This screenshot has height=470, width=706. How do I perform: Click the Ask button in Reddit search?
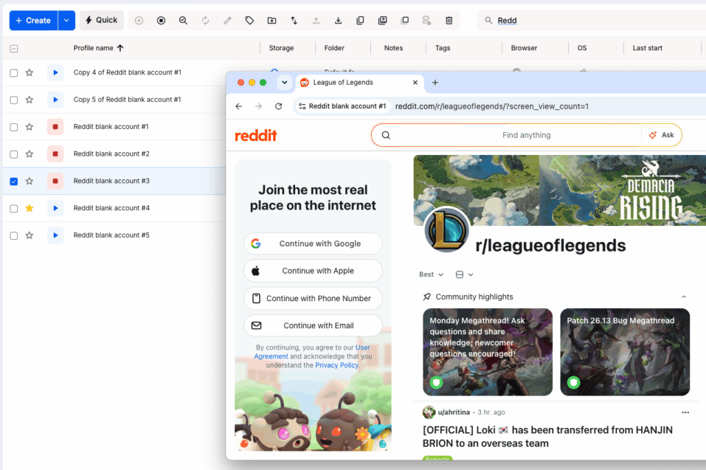click(661, 135)
